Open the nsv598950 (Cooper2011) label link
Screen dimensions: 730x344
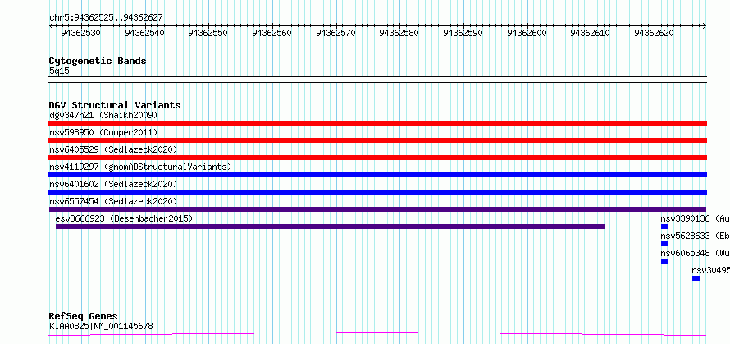(103, 132)
